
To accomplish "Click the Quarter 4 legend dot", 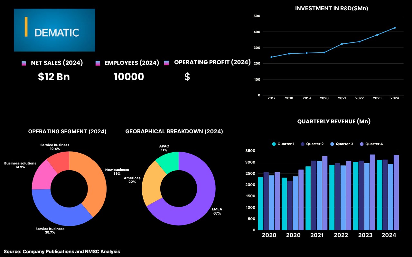I will pos(361,144).
